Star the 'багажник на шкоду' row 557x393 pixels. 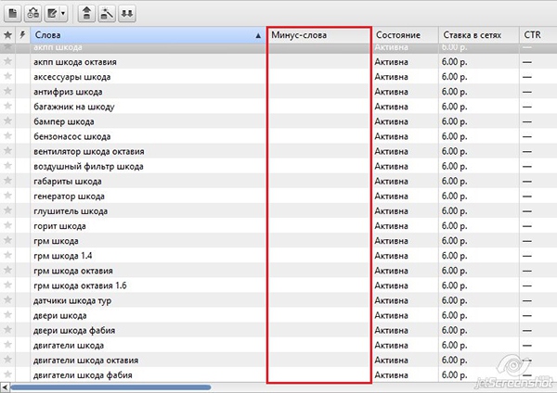click(7, 106)
